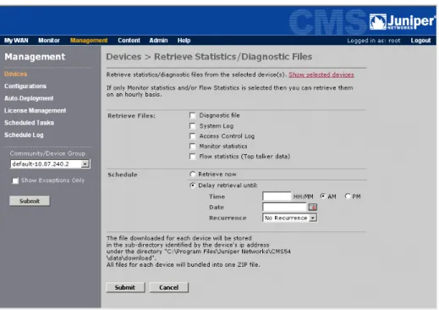
Task: Open the Management menu
Action: tap(89, 41)
